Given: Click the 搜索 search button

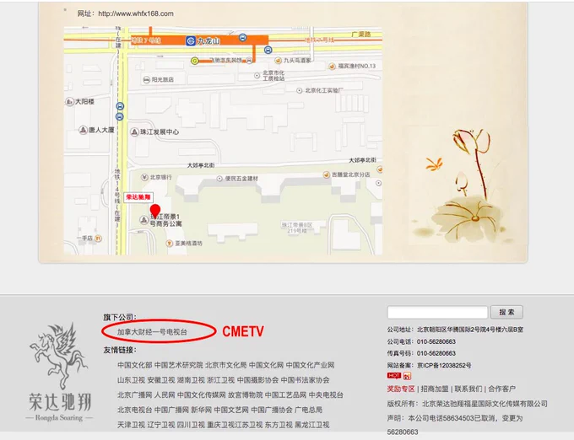Looking at the screenshot, I should tap(506, 312).
